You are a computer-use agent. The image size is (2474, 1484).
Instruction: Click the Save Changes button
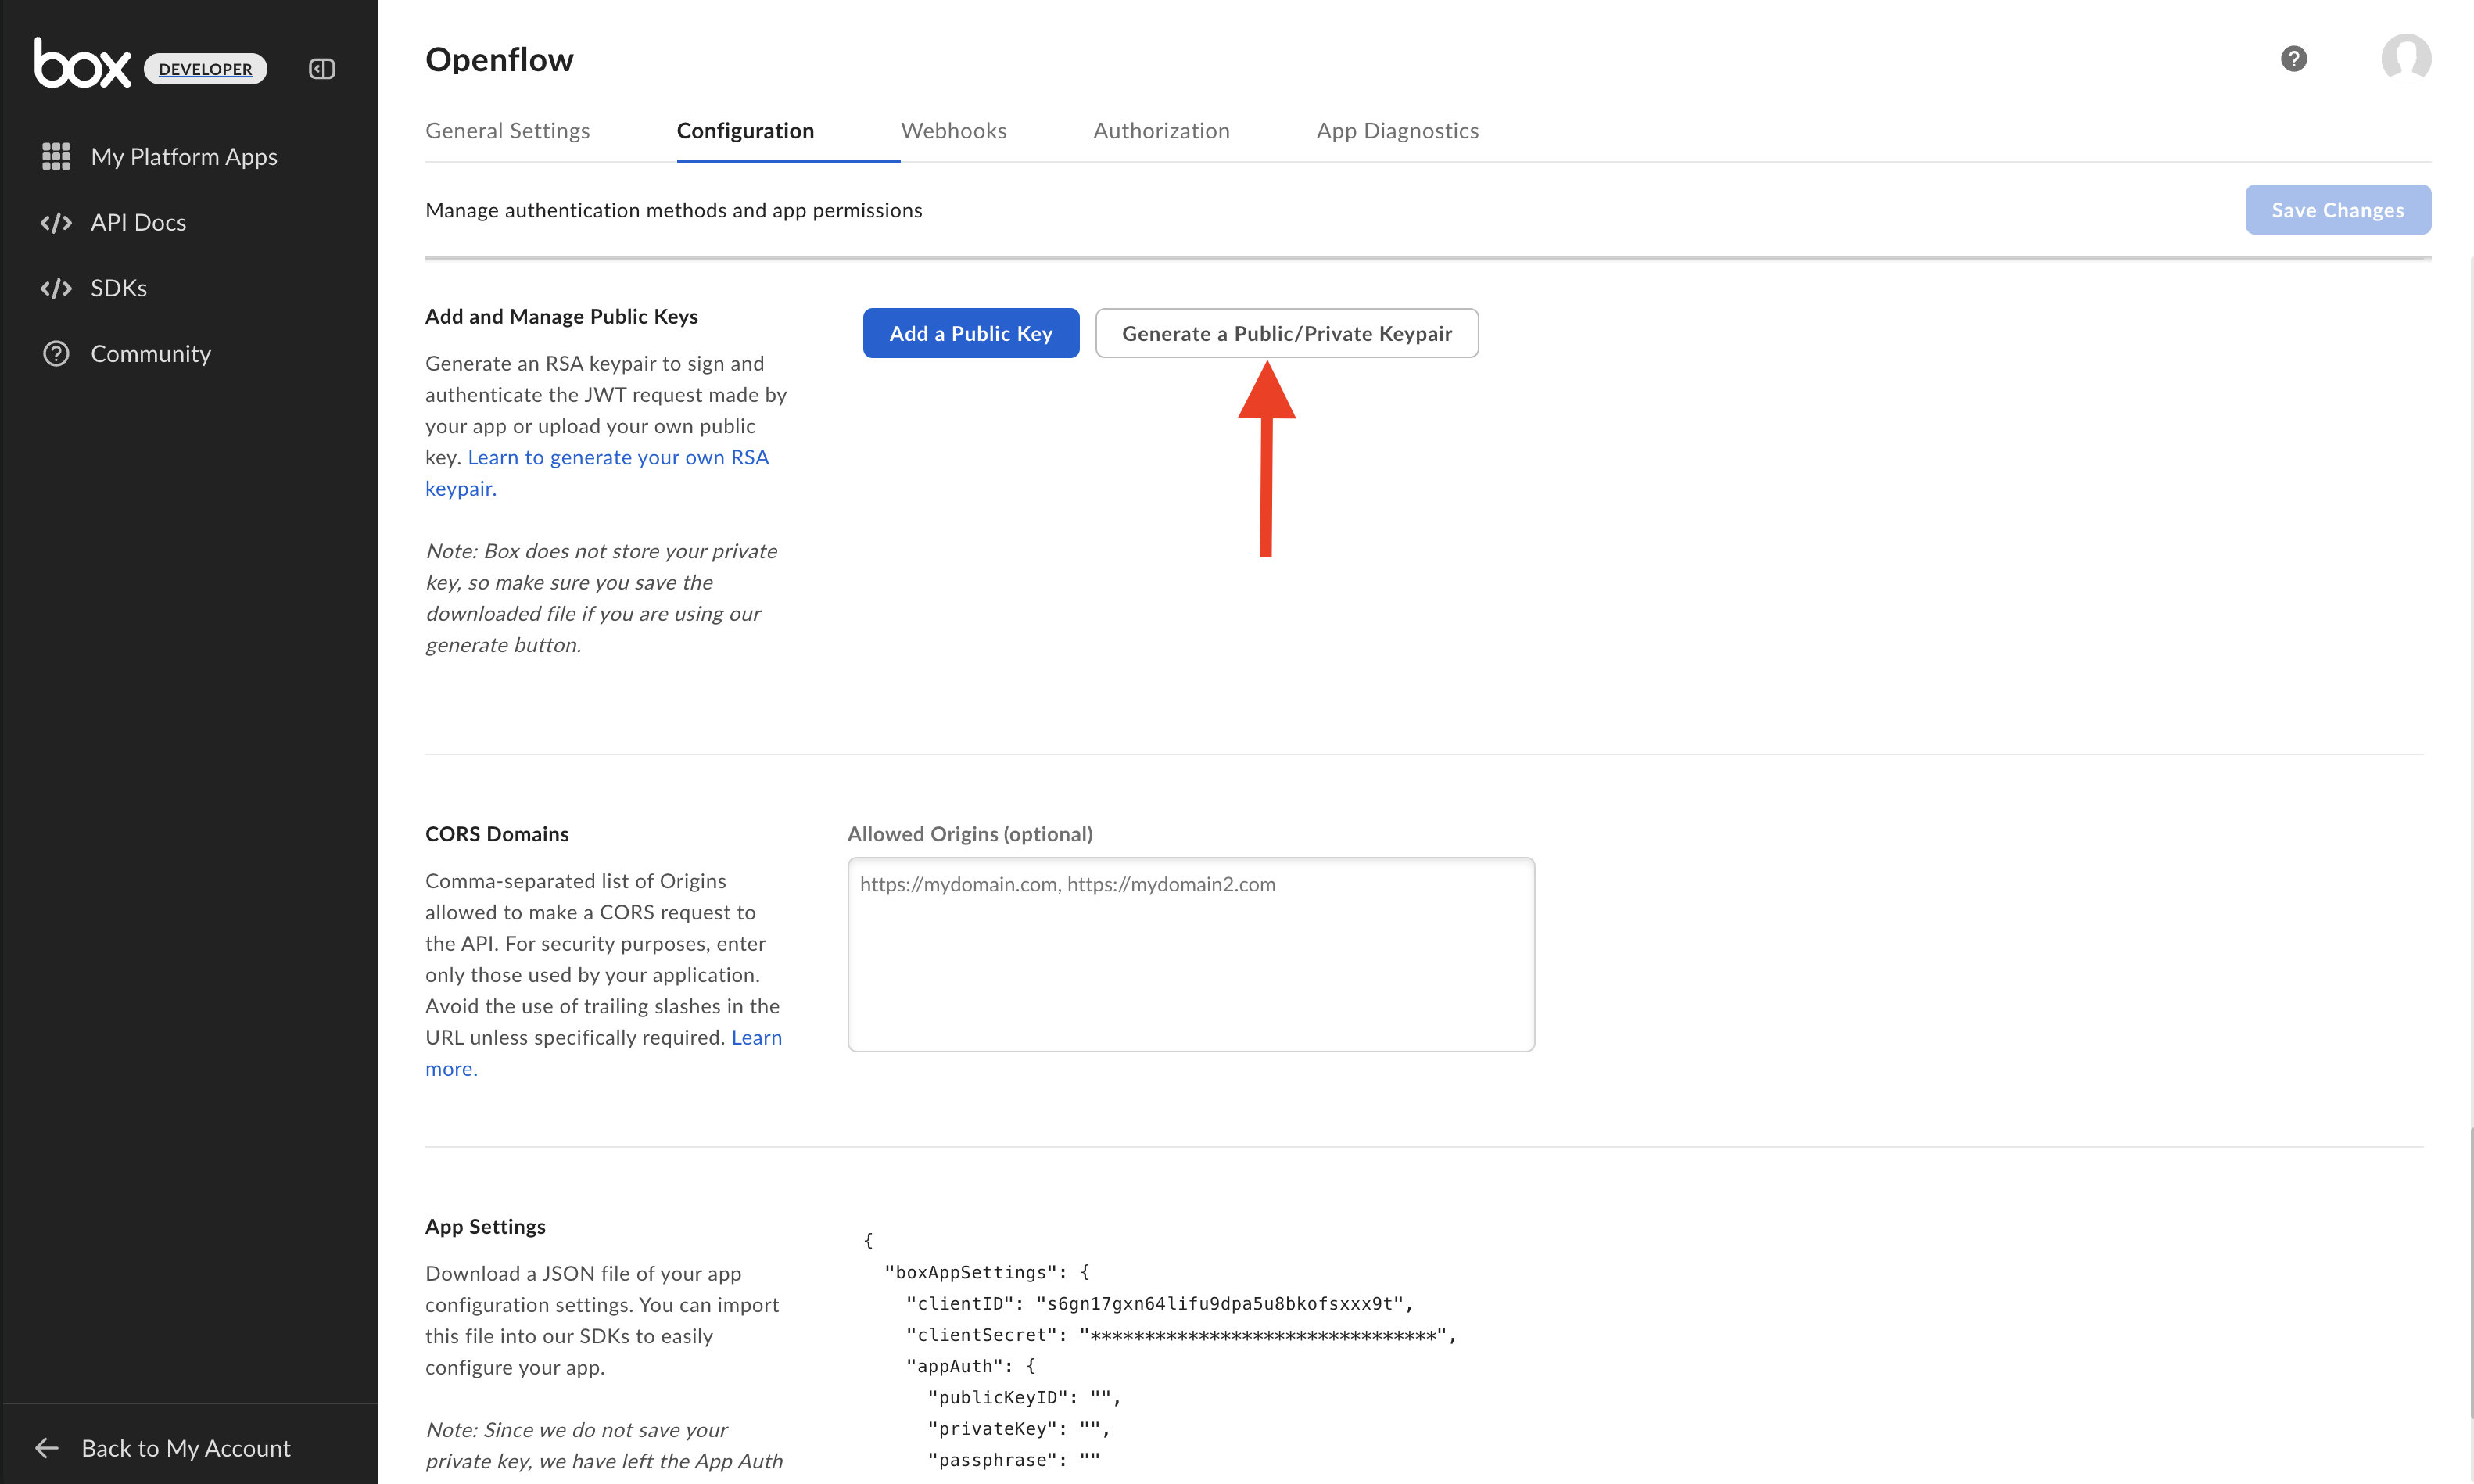click(x=2337, y=210)
